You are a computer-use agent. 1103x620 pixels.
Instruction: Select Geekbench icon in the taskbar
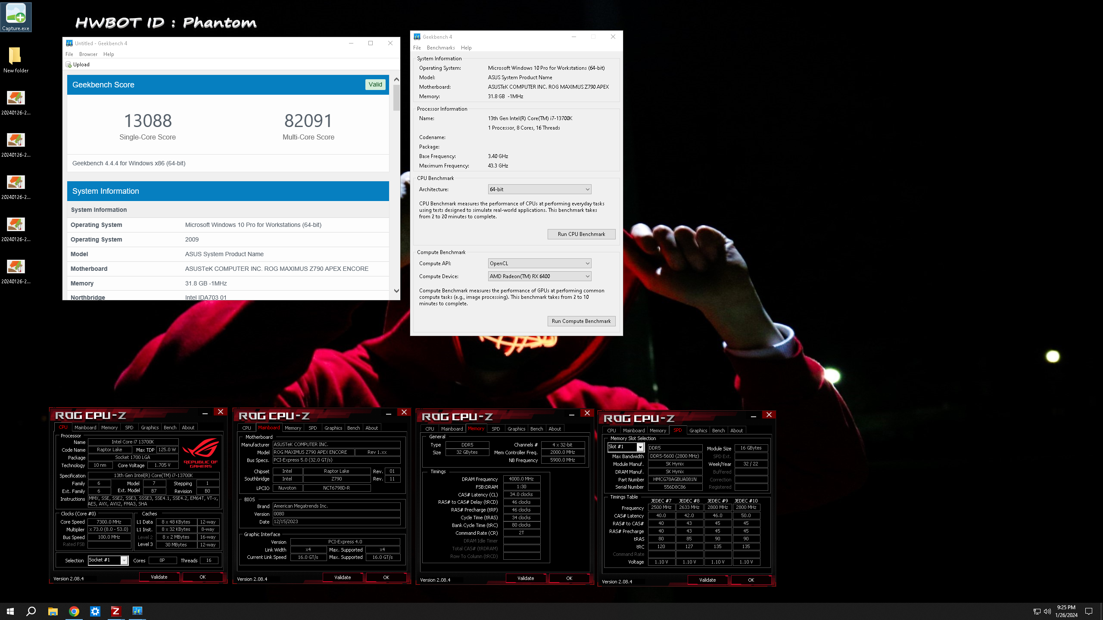pyautogui.click(x=137, y=611)
